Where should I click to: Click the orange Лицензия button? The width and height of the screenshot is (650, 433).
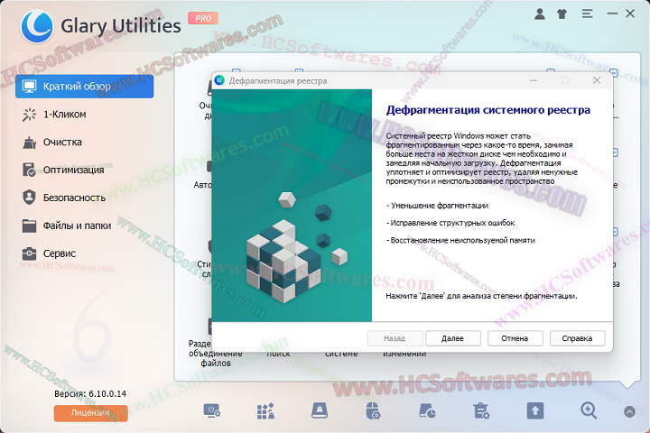click(x=90, y=413)
